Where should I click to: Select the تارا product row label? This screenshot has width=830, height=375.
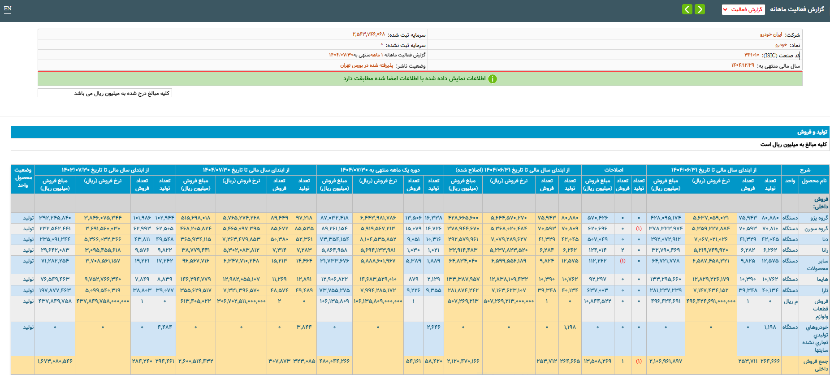(x=825, y=290)
